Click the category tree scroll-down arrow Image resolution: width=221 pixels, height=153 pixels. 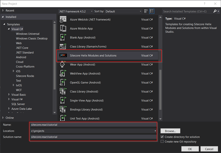tap(55, 113)
